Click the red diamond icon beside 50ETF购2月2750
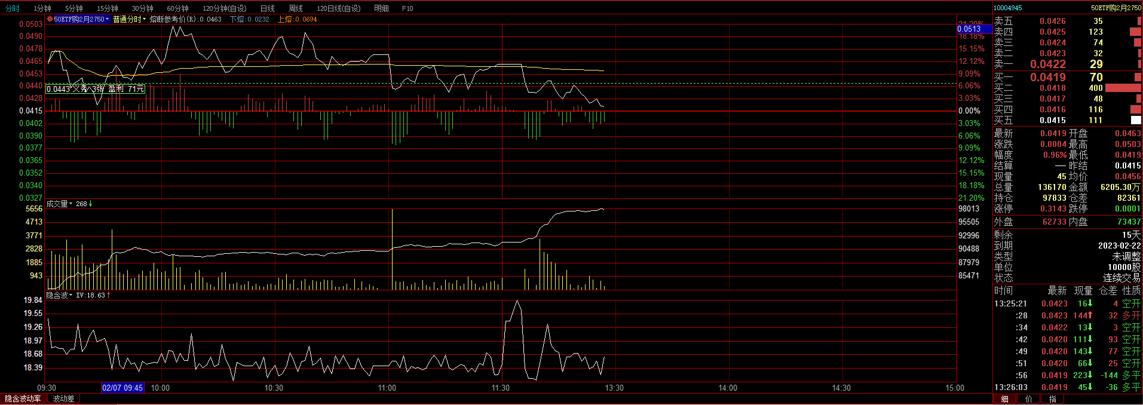 50,19
